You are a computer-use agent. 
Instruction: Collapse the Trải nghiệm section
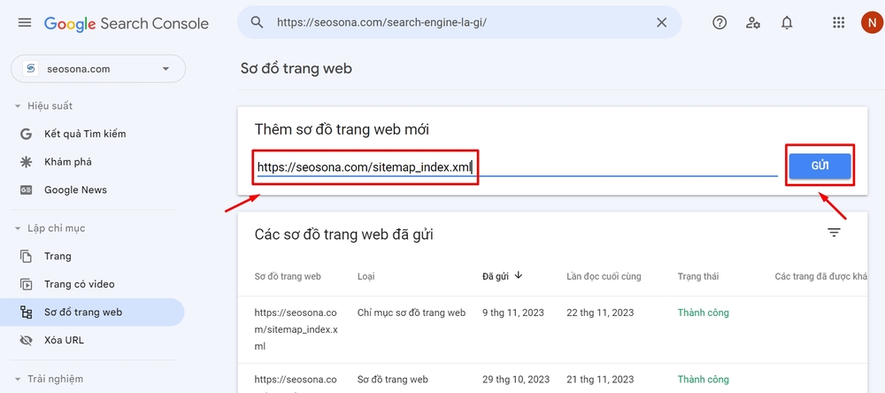click(49, 379)
